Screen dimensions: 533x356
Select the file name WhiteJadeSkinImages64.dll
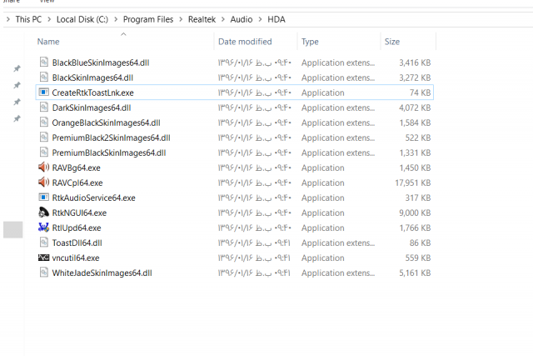coord(102,273)
